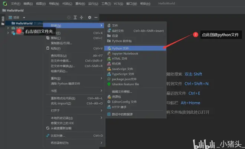Image resolution: width=245 pixels, height=149 pixels.
Task: Open the 文件(F) menu
Action: point(16,3)
